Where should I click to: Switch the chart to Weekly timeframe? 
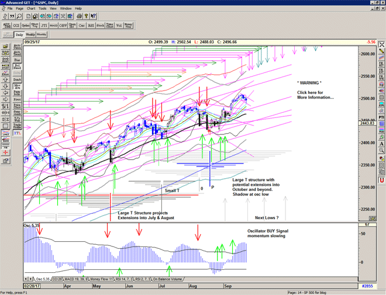tap(30, 35)
